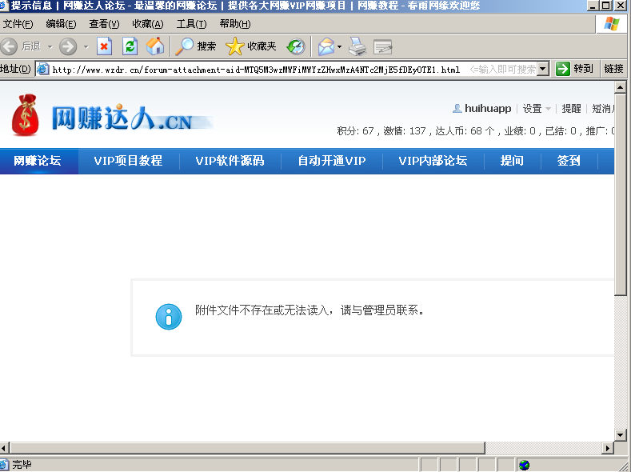The width and height of the screenshot is (631, 472).
Task: Expand the Mail button dropdown arrow
Action: (x=339, y=46)
